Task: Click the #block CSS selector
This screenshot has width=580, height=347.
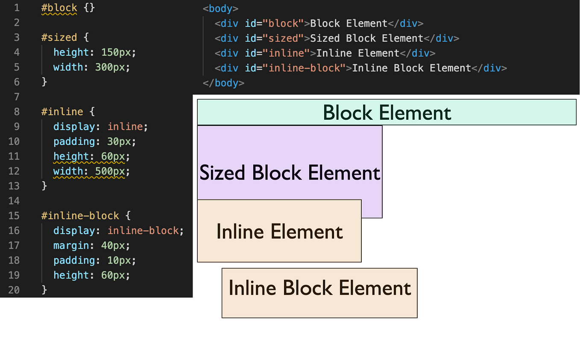Action: [59, 7]
